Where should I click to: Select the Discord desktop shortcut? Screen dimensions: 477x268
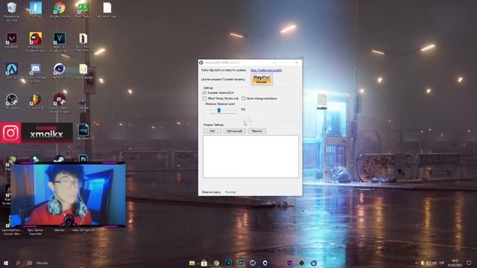pyautogui.click(x=36, y=72)
